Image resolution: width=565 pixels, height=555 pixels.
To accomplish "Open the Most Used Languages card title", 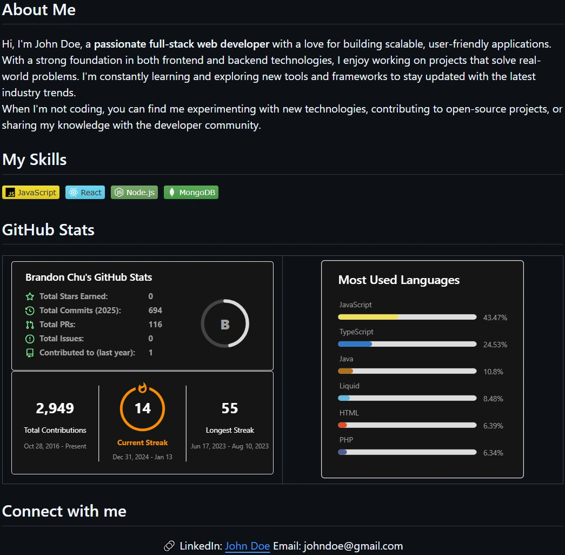I will pyautogui.click(x=399, y=280).
